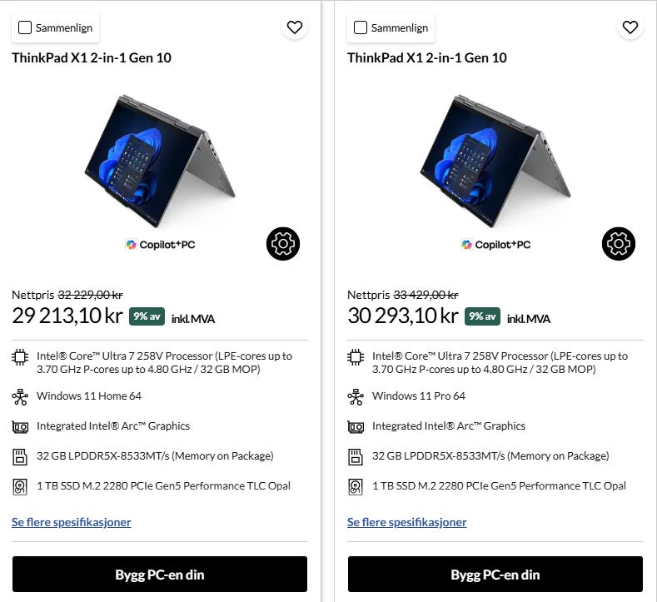Open right ThinkPad X1 2-in-1 Gen 10 title
Screen dimensions: 657x602
tap(427, 57)
